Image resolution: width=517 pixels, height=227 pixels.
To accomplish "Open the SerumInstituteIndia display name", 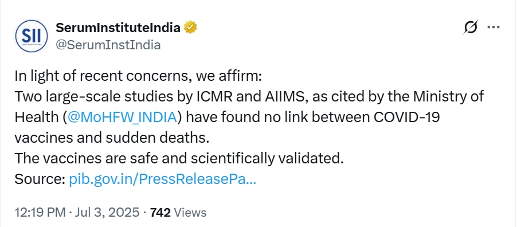I will (x=119, y=28).
